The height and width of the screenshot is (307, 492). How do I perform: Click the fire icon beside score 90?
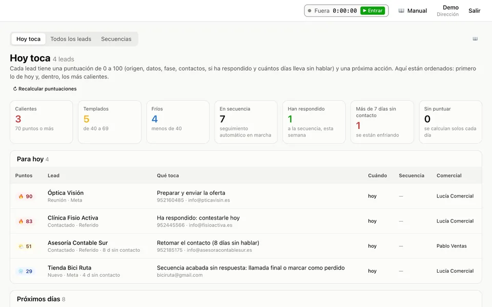tap(21, 196)
